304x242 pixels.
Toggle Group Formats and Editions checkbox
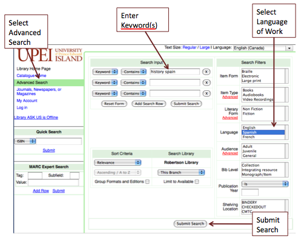pos(147,181)
